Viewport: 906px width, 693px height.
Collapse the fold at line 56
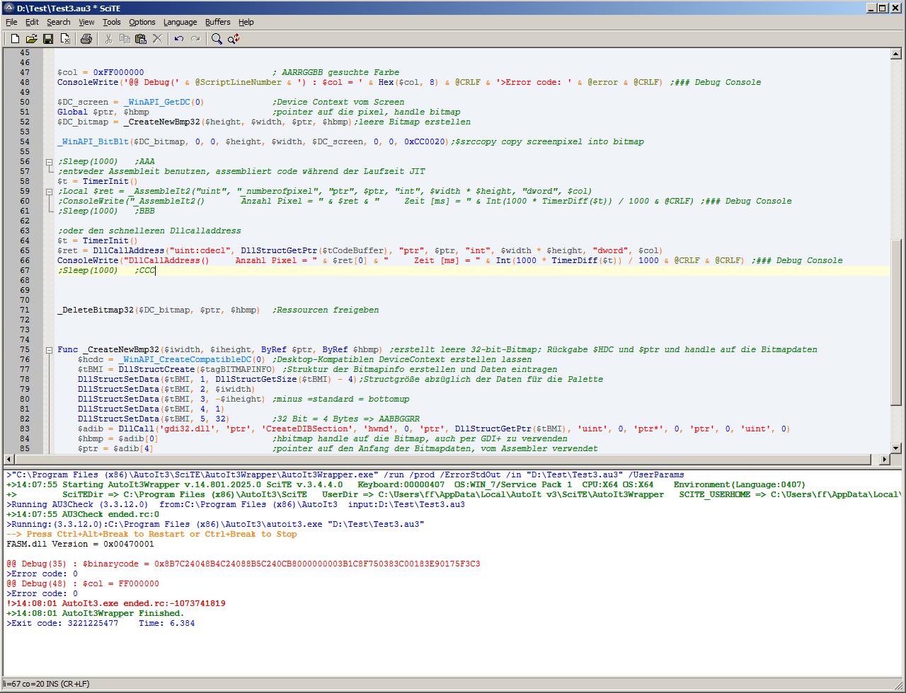click(x=49, y=162)
